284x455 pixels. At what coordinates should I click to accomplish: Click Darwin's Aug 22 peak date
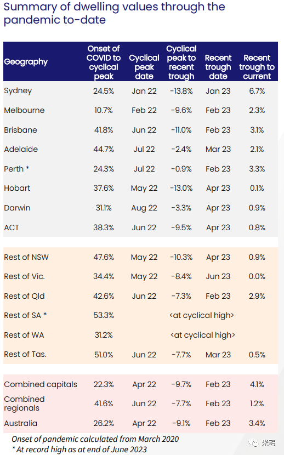144,208
